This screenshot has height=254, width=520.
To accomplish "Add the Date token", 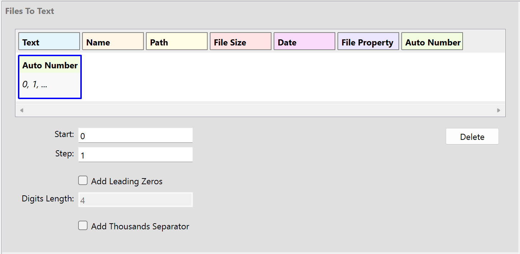I will [x=304, y=41].
